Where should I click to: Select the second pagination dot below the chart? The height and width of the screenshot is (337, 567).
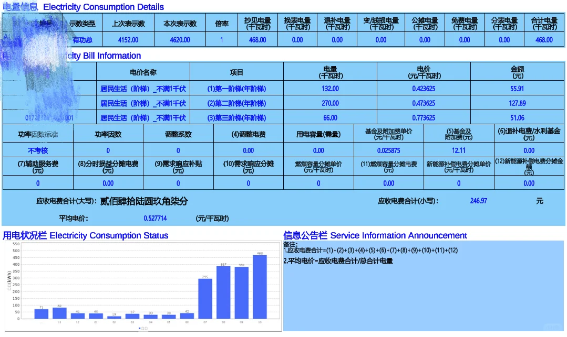click(143, 328)
